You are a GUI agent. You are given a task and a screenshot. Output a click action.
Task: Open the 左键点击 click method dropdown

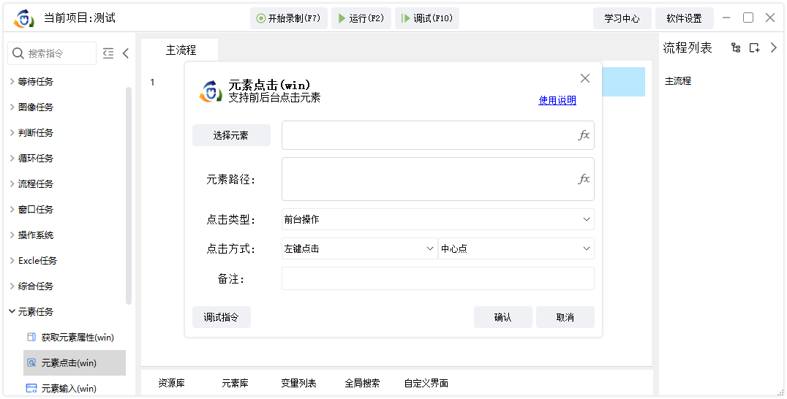(359, 248)
